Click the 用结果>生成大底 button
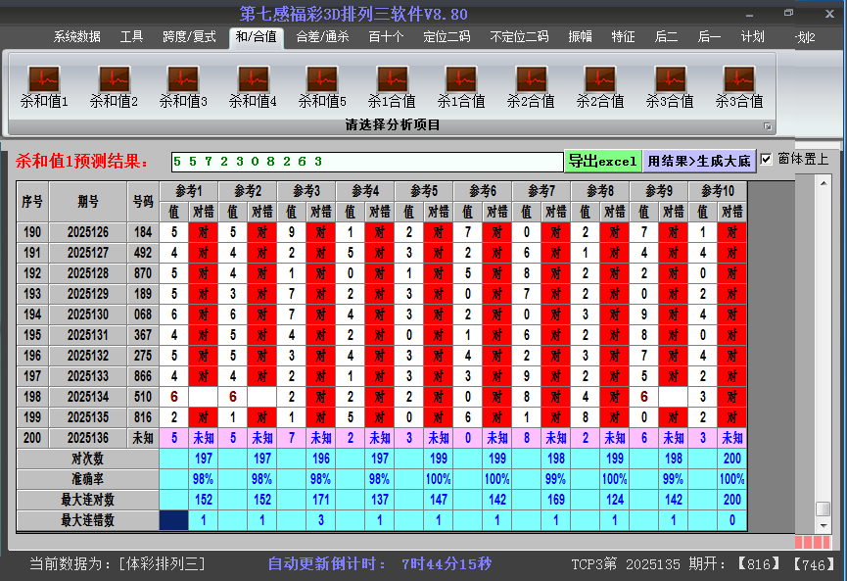This screenshot has height=581, width=847. click(699, 161)
